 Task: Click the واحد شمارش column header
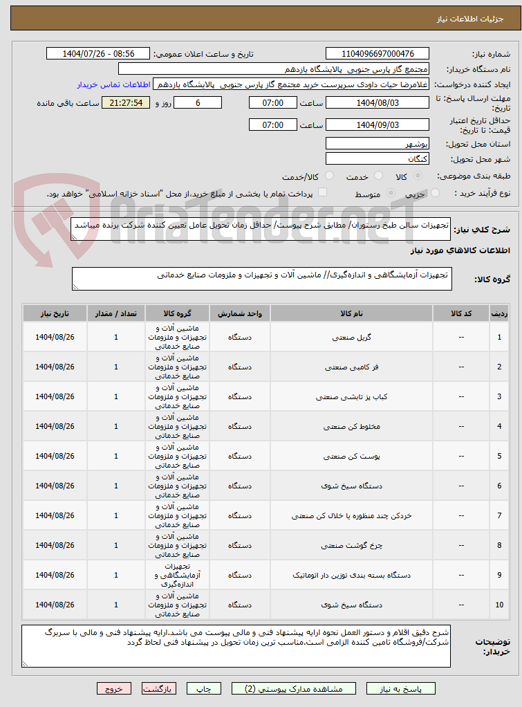(240, 313)
